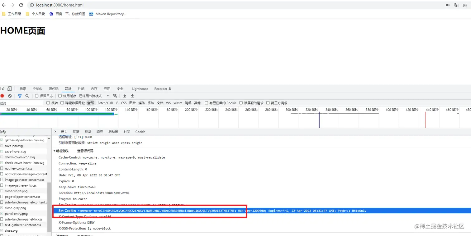Open the 响应 details tab
The image size is (471, 236).
100,132
